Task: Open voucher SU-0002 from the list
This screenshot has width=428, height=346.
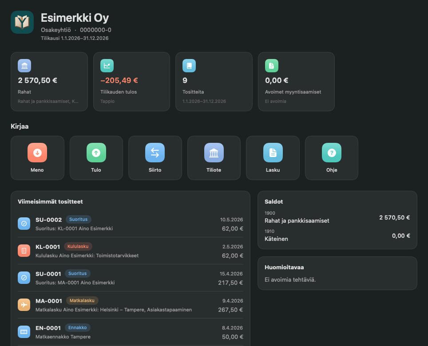Action: tap(131, 224)
